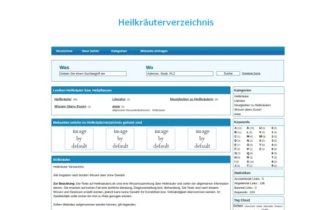Click the Ausstehende Links : 0 statistic
Screen dimensions: 336x210
pyautogui.click(x=249, y=179)
